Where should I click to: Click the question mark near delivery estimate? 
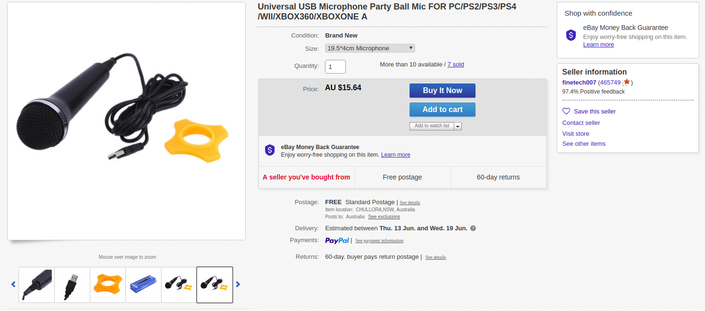[473, 228]
